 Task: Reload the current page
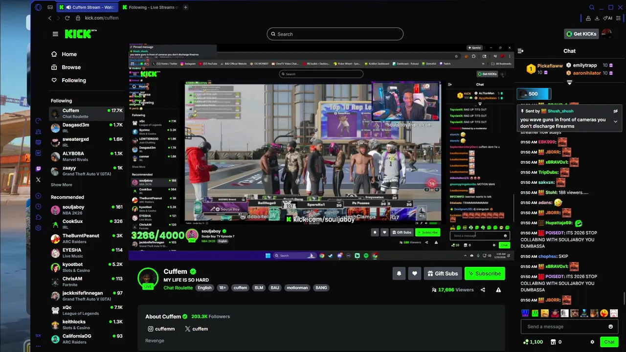[x=67, y=18]
